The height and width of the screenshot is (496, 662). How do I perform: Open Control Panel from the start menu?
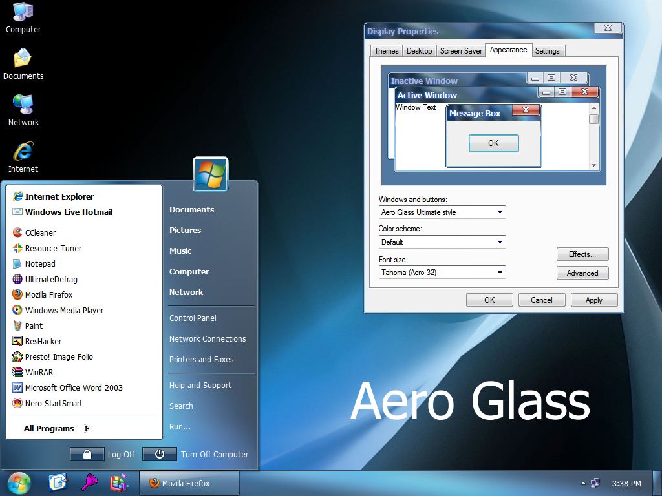[193, 318]
